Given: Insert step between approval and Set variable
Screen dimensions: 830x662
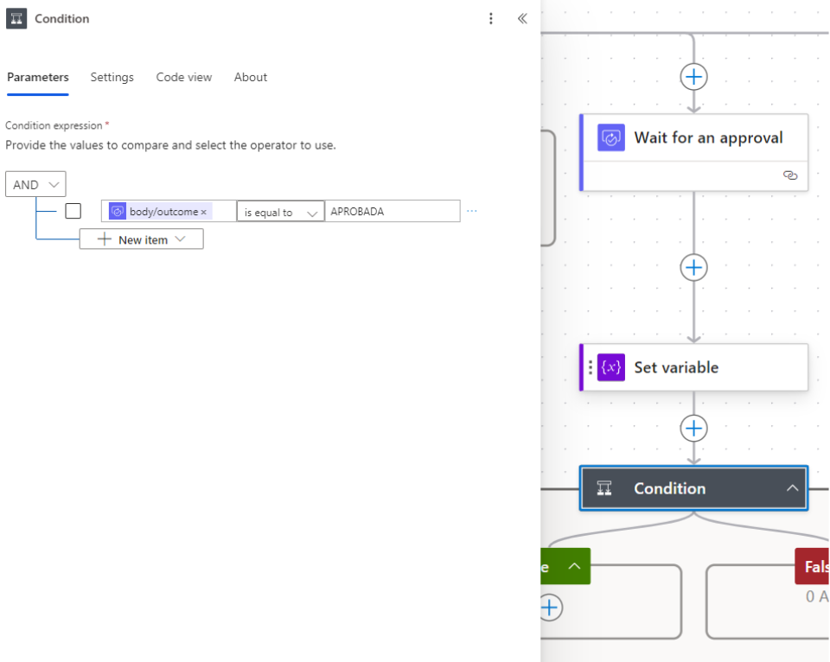Looking at the screenshot, I should [x=693, y=267].
